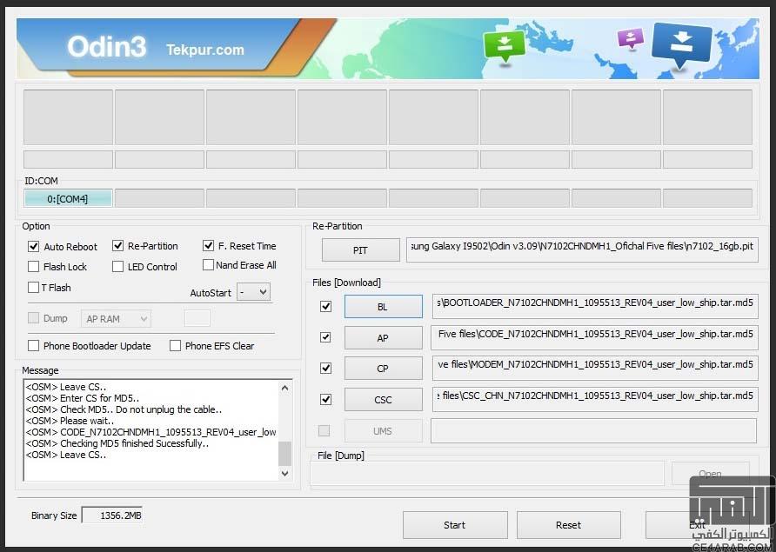Browse for an AP firmware file

(x=384, y=338)
